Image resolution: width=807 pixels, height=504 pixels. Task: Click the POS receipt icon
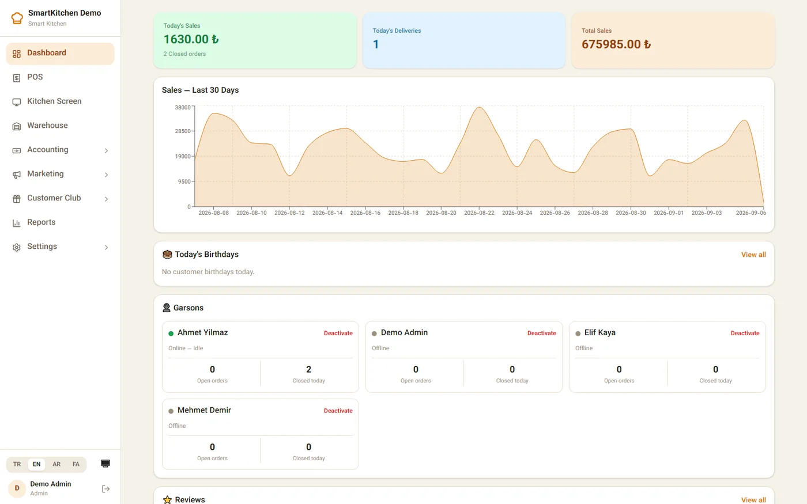(17, 78)
